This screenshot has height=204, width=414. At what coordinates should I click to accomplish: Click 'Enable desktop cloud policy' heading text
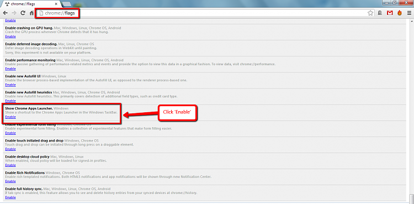coord(27,156)
